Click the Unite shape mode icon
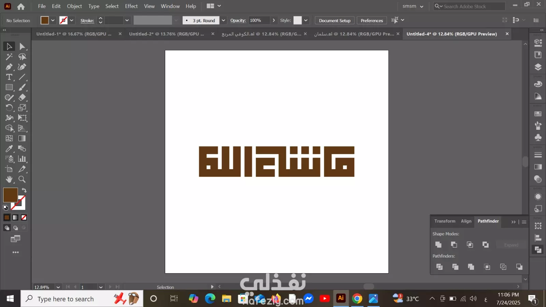This screenshot has width=546, height=307. (x=439, y=245)
